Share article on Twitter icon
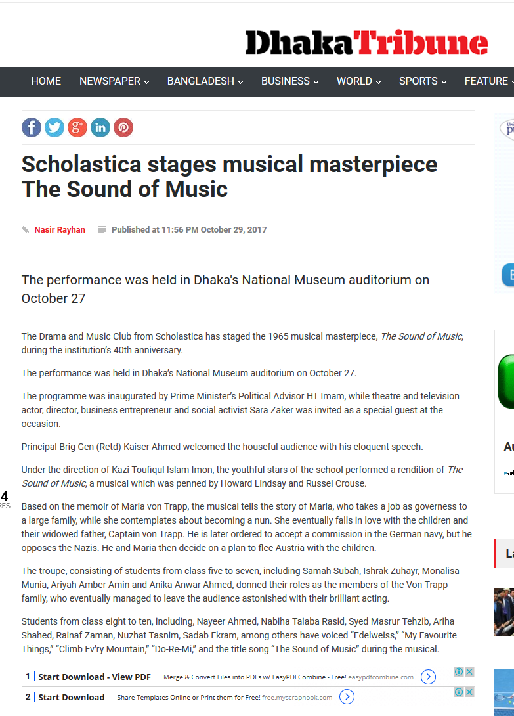This screenshot has height=716, width=514. click(x=54, y=127)
